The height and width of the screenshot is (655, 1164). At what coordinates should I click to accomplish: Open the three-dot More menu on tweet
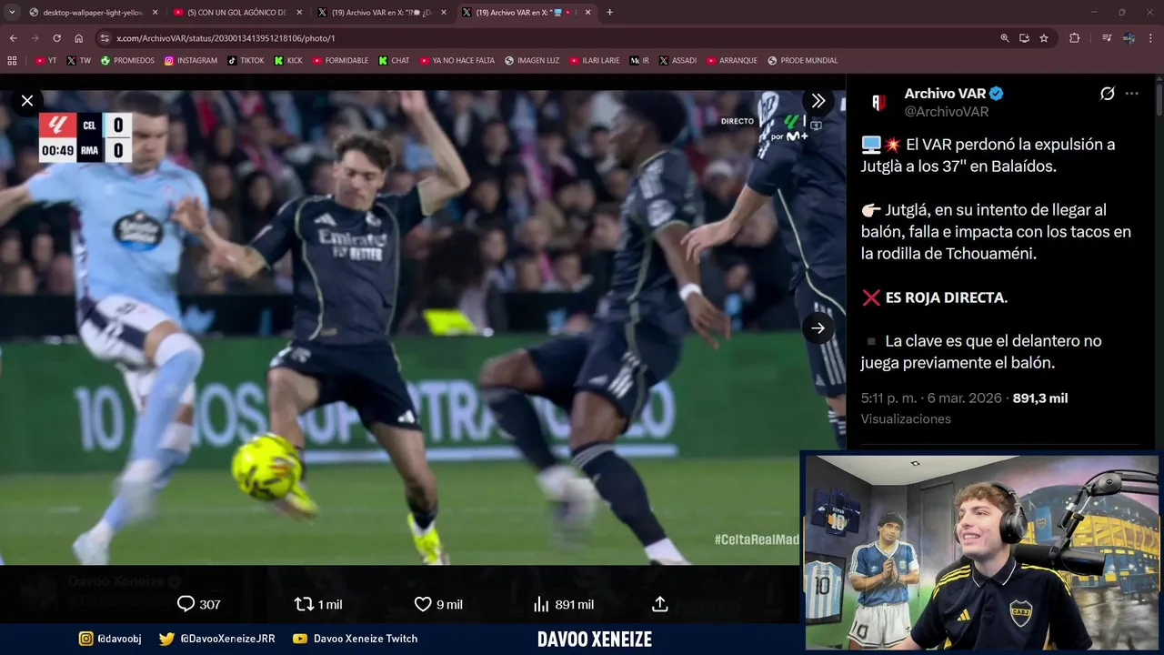pos(1132,94)
